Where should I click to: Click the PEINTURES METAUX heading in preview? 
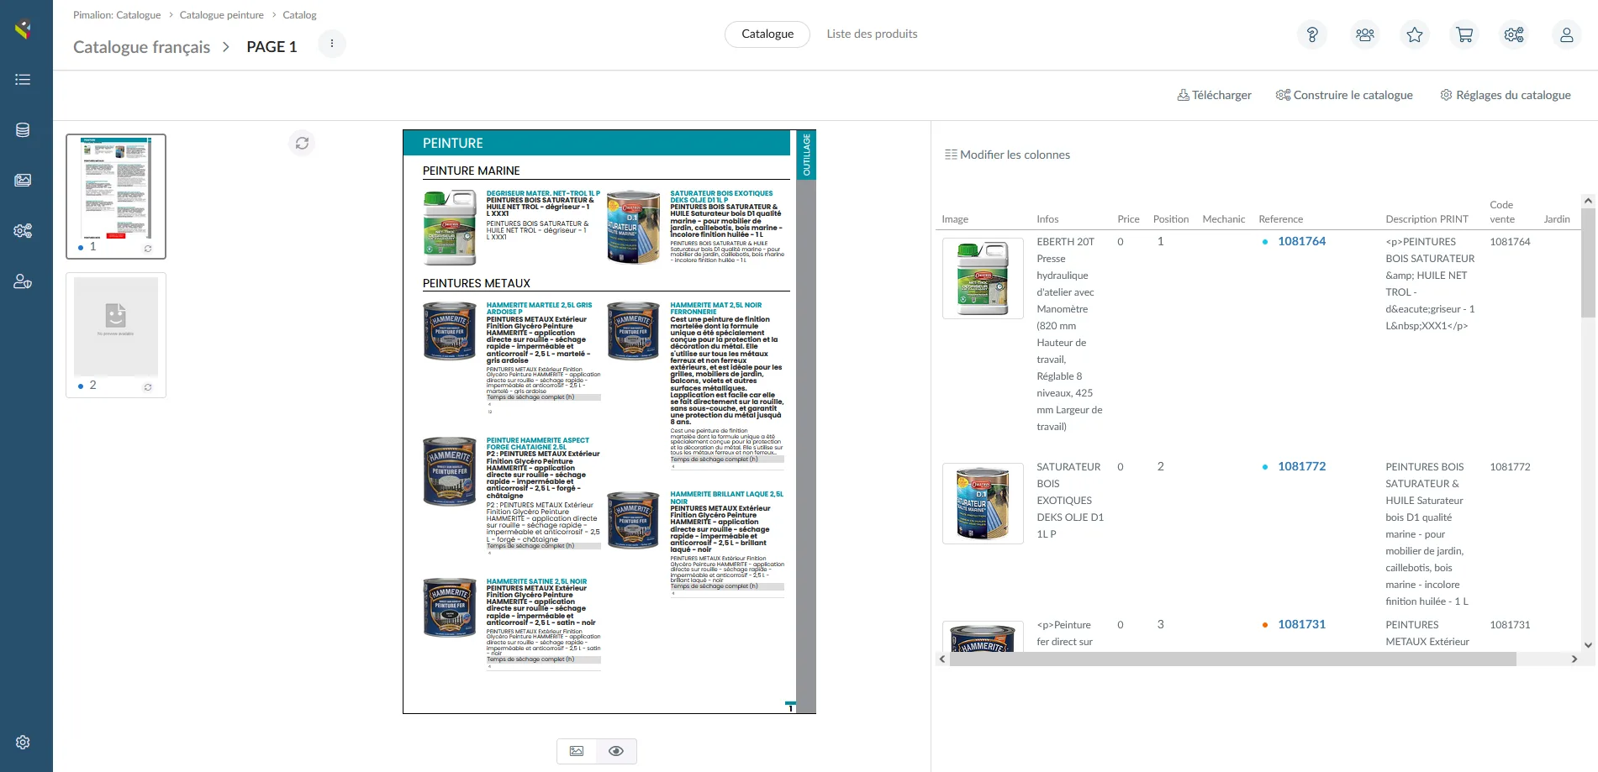click(x=477, y=283)
